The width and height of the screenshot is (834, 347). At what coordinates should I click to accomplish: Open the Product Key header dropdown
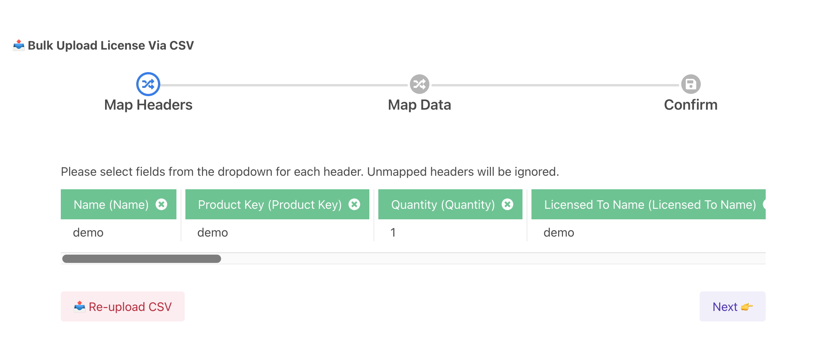269,205
